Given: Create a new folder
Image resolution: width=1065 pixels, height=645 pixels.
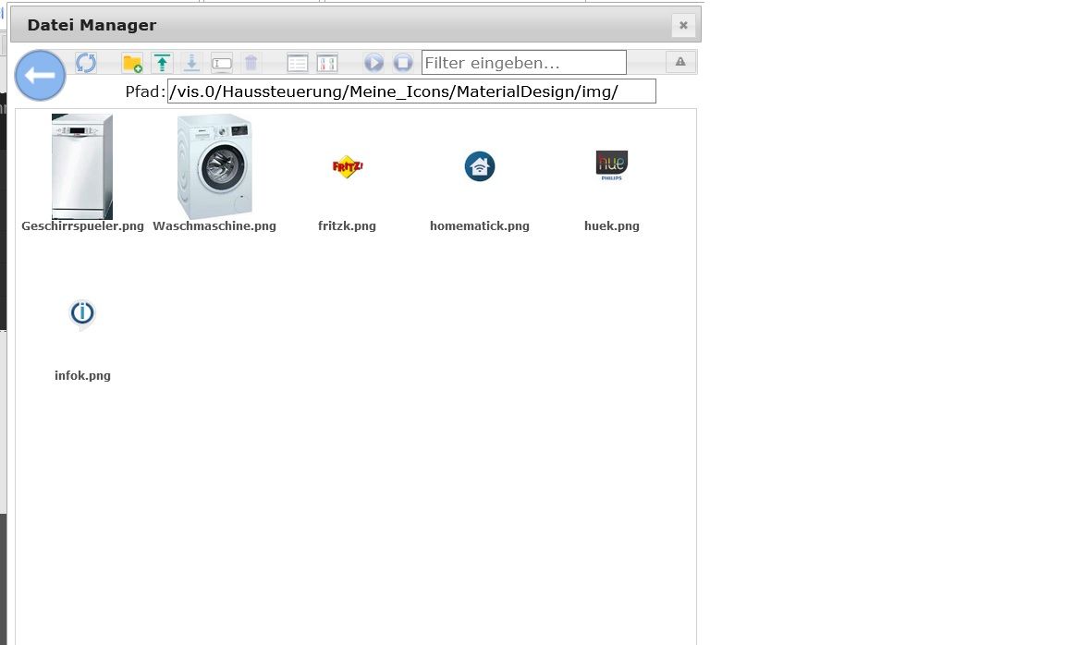Looking at the screenshot, I should (132, 63).
